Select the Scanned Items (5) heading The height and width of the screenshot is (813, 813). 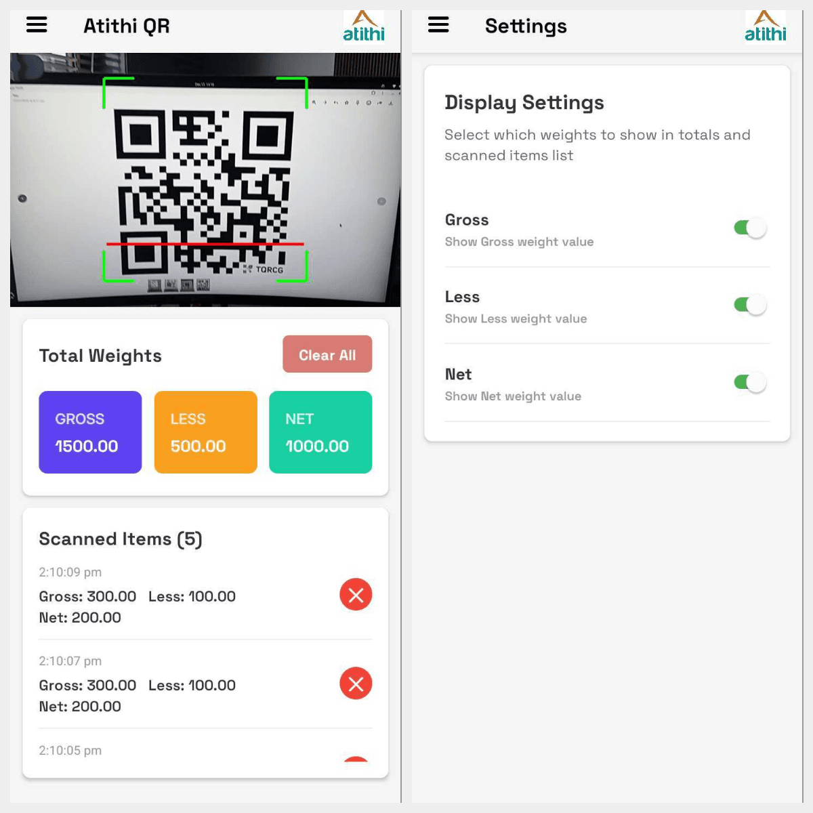pyautogui.click(x=121, y=539)
